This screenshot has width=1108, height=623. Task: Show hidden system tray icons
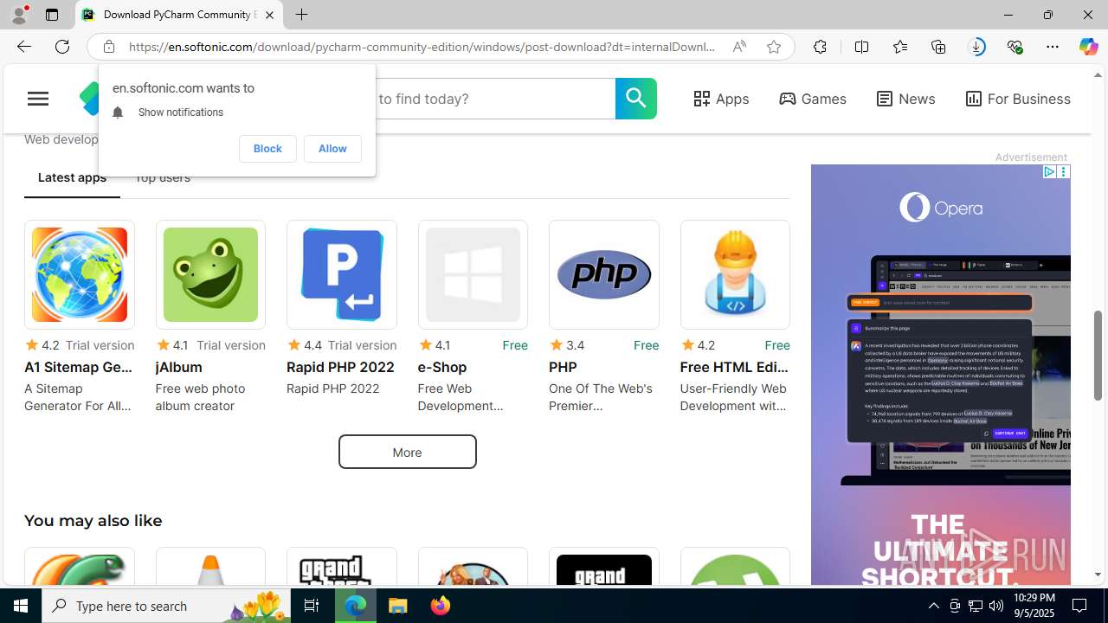click(933, 606)
